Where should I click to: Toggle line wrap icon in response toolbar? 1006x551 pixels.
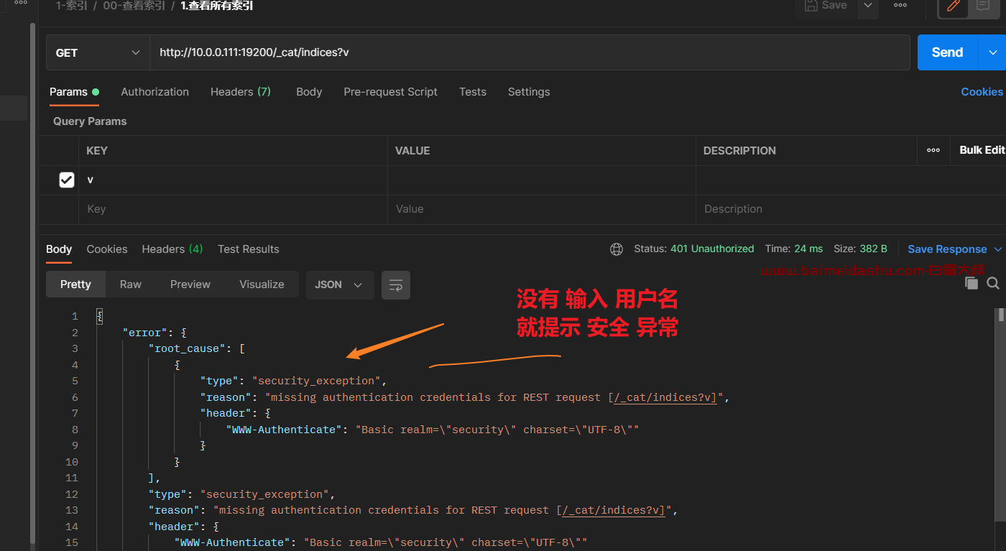(396, 284)
